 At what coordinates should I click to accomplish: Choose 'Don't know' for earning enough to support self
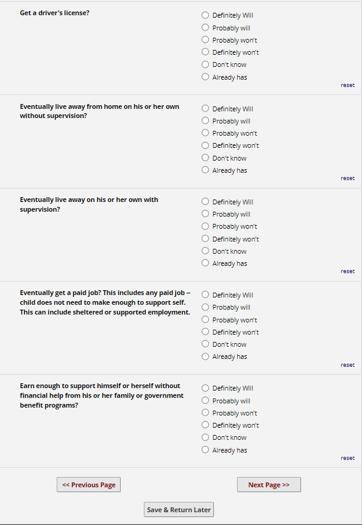[205, 437]
